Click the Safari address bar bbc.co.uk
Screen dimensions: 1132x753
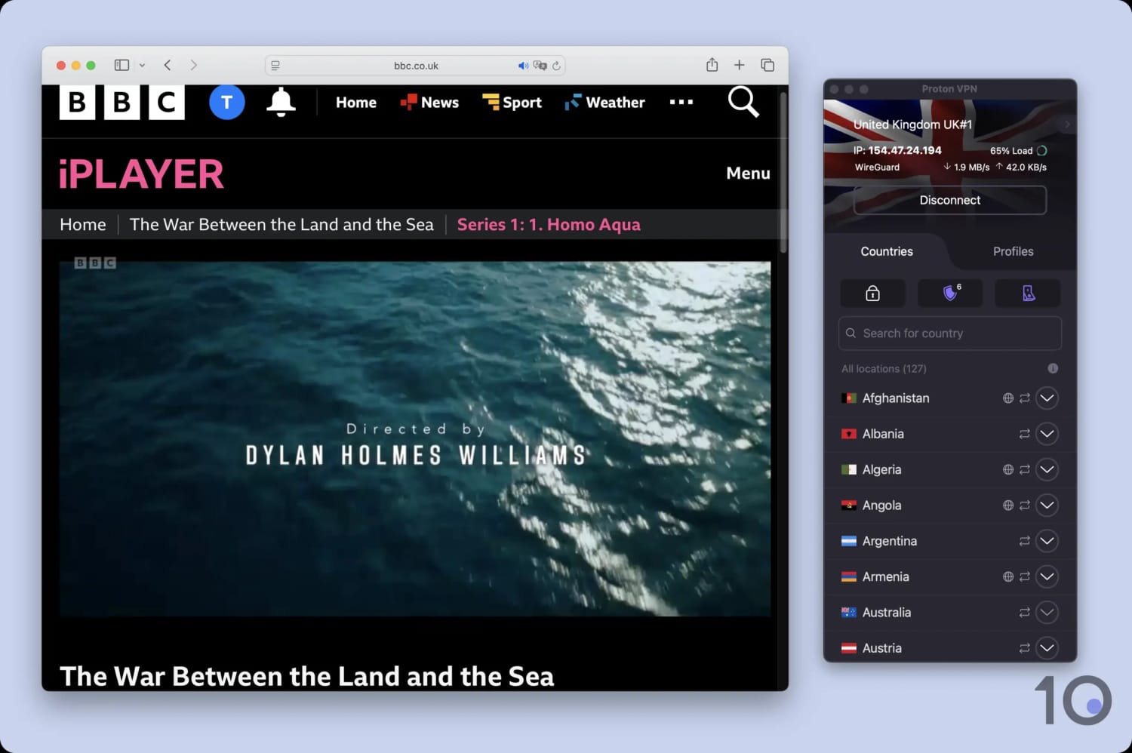click(x=415, y=66)
